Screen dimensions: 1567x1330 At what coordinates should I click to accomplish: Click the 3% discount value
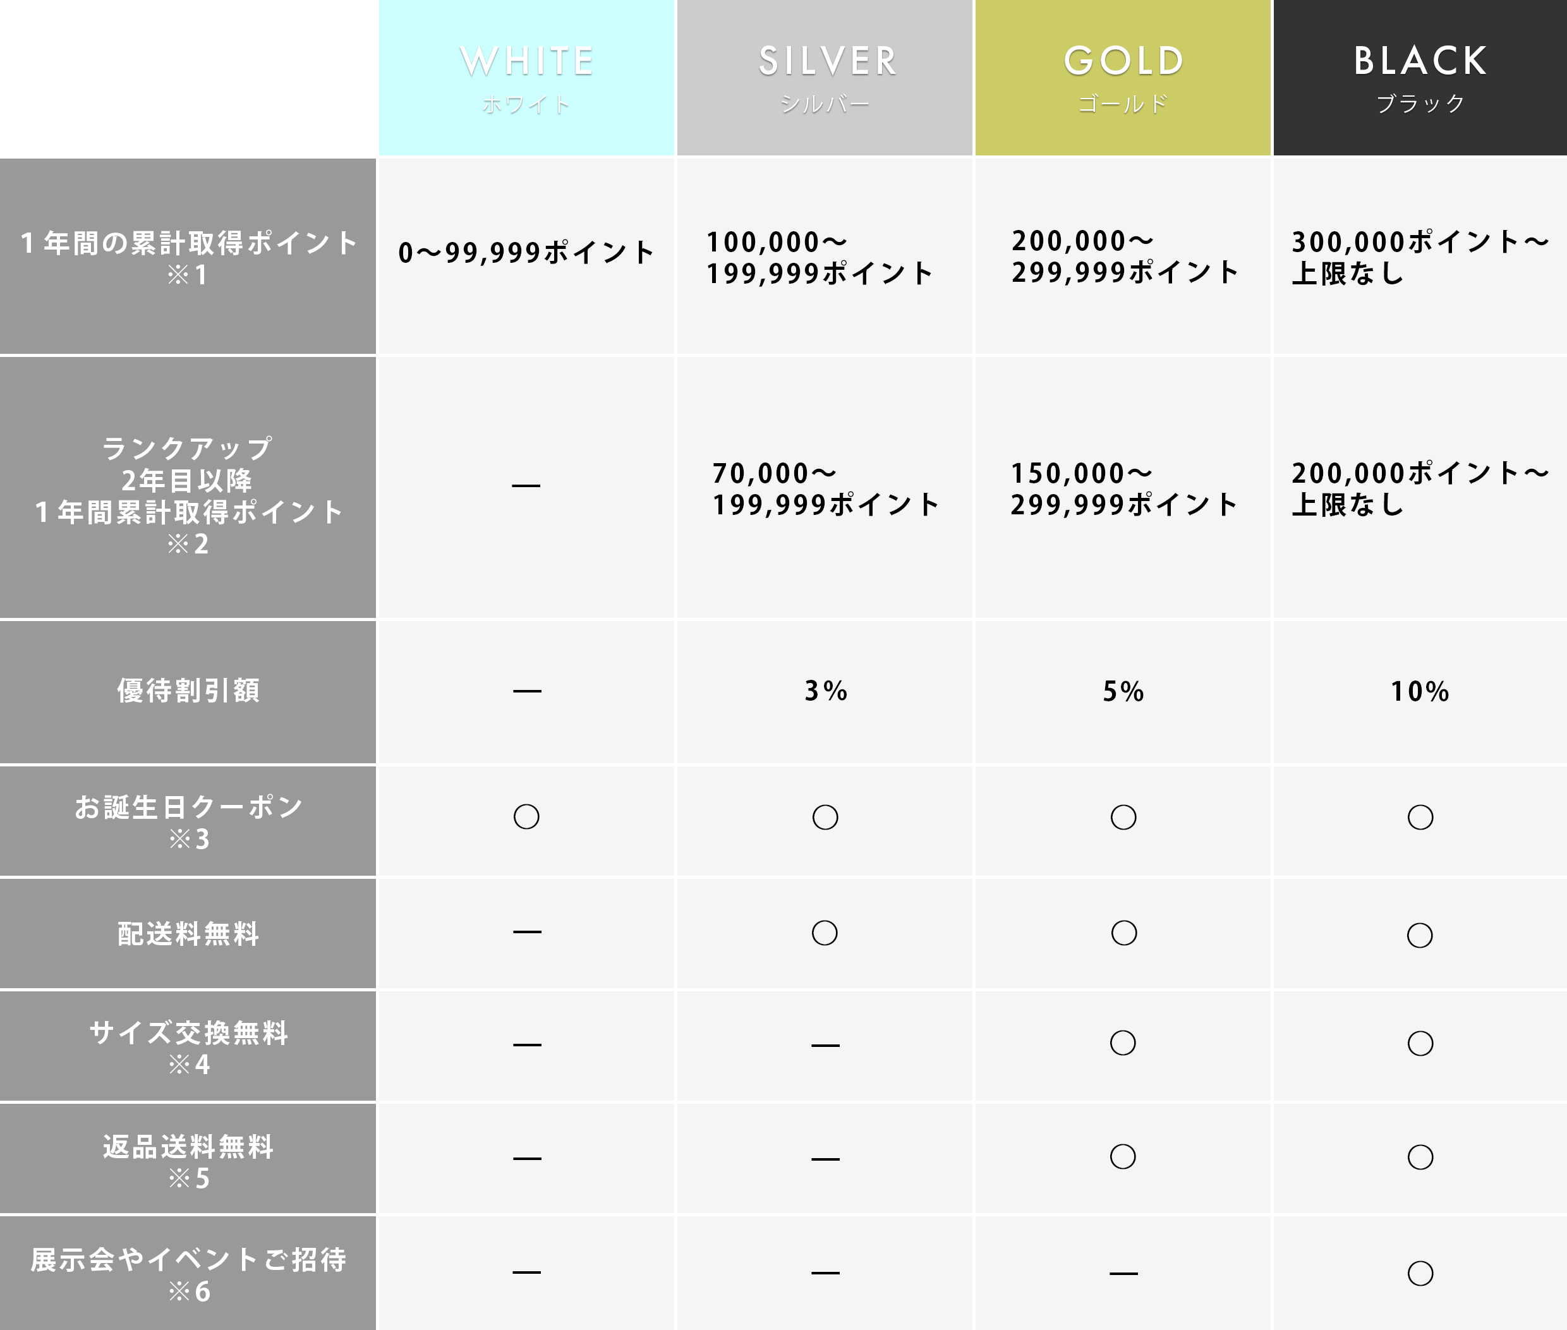(x=825, y=691)
